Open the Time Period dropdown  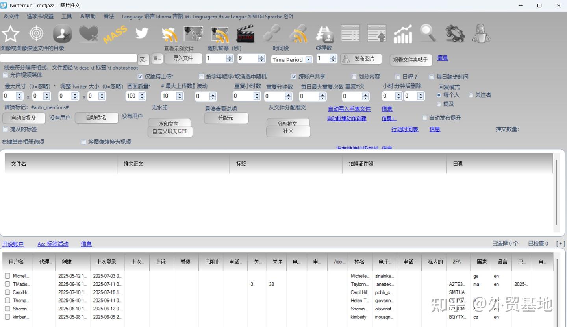(291, 59)
